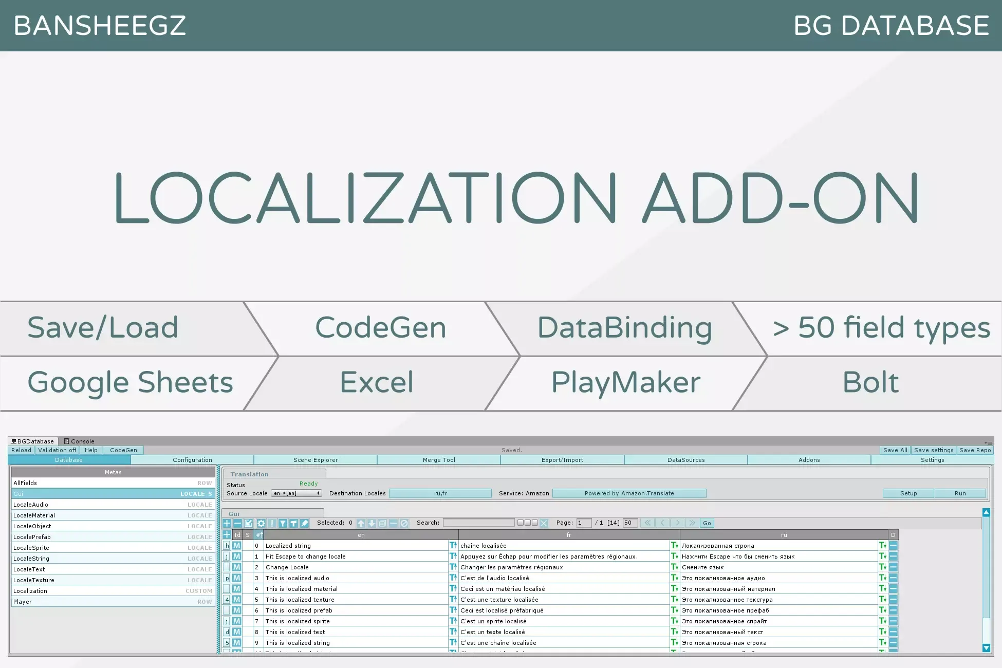
Task: Clear search with the X icon
Action: click(544, 523)
